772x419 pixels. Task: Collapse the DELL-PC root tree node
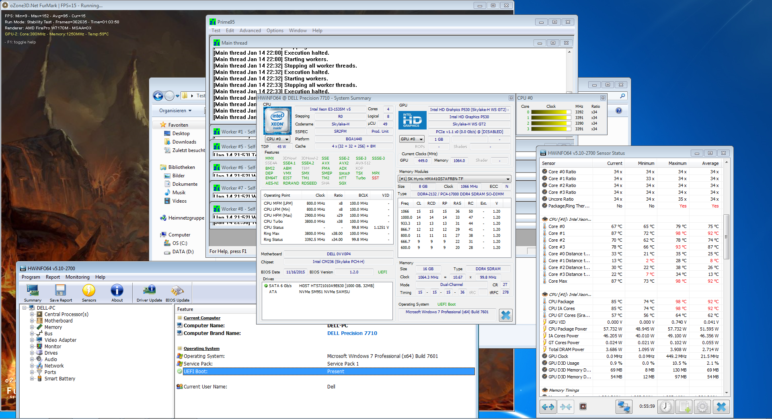24,308
